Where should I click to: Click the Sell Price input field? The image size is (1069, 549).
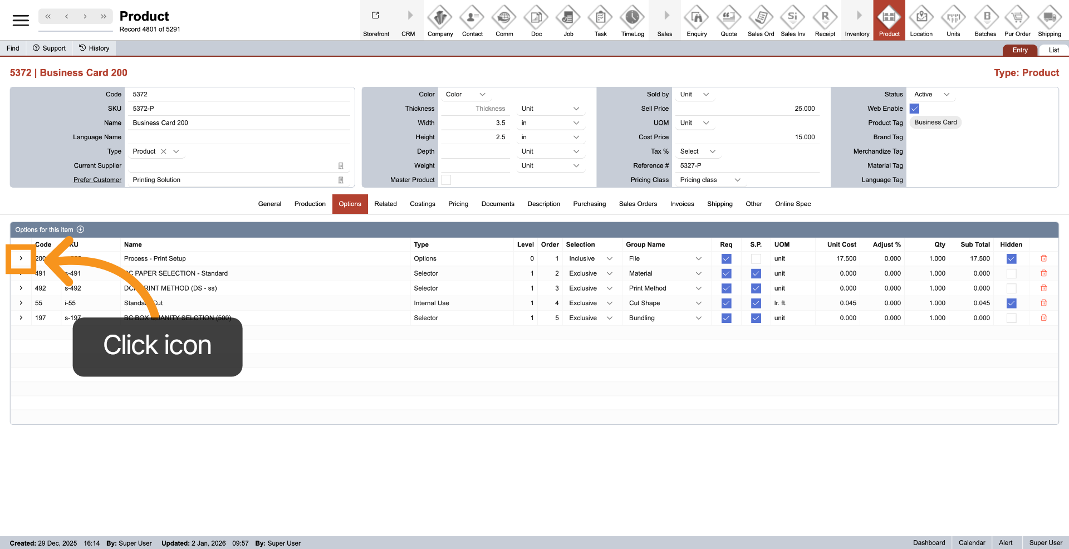[x=746, y=109]
